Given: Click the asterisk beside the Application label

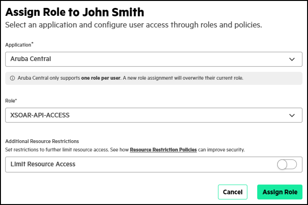Looking at the screenshot, I should (32, 43).
